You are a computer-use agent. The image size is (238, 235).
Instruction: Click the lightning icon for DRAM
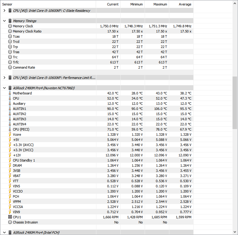click(10, 165)
